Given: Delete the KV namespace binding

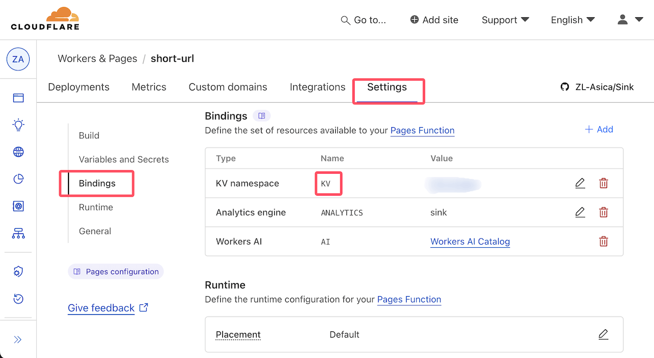Looking at the screenshot, I should [x=603, y=183].
